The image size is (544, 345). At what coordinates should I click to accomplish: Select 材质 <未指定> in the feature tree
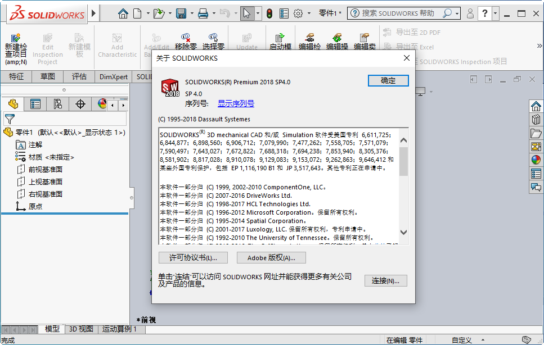[51, 157]
